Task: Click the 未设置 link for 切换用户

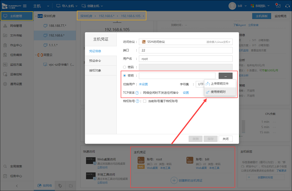Action: coord(143,84)
